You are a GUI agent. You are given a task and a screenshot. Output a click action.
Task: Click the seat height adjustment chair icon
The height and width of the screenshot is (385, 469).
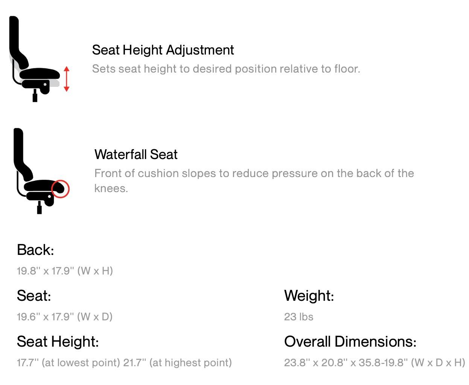[x=40, y=59]
